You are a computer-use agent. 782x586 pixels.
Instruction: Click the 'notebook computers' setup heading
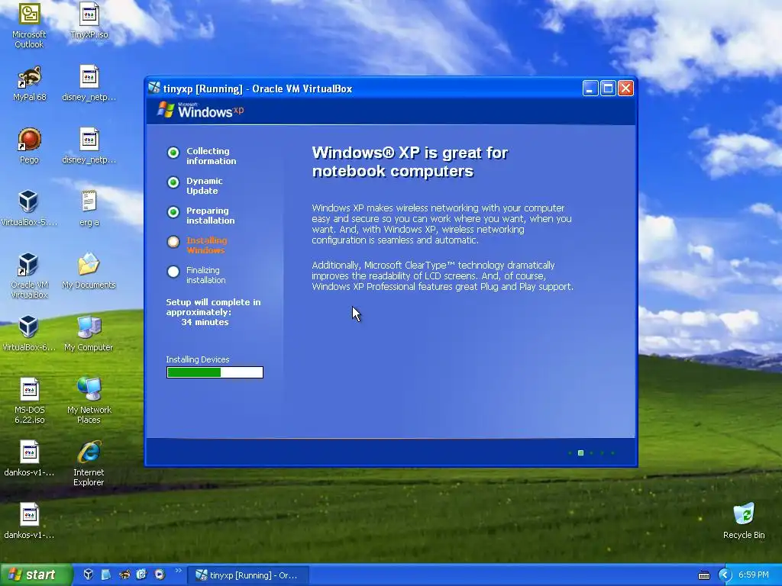click(393, 171)
